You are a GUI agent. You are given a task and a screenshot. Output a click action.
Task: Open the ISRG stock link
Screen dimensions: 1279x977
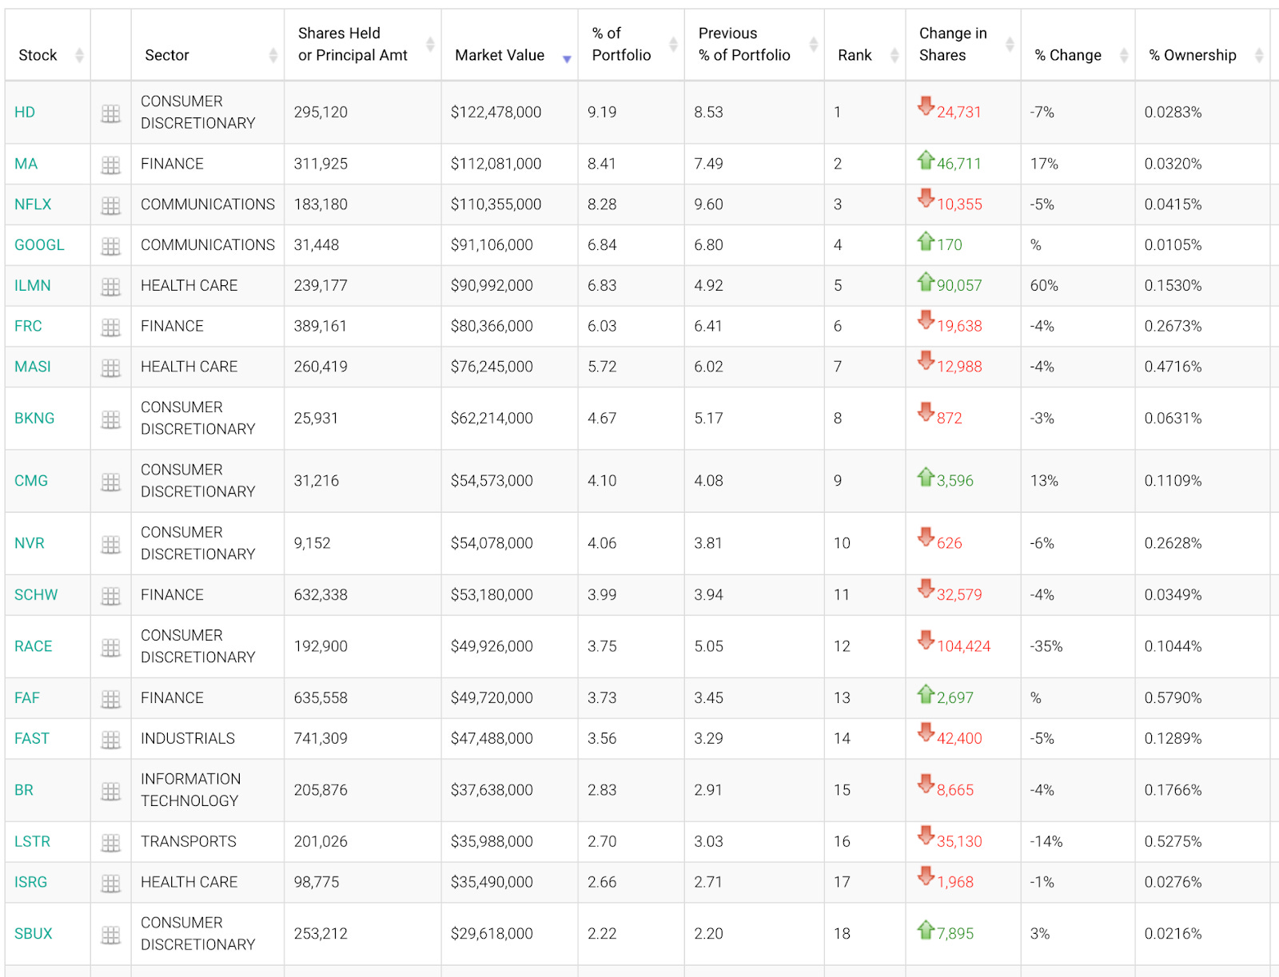30,883
